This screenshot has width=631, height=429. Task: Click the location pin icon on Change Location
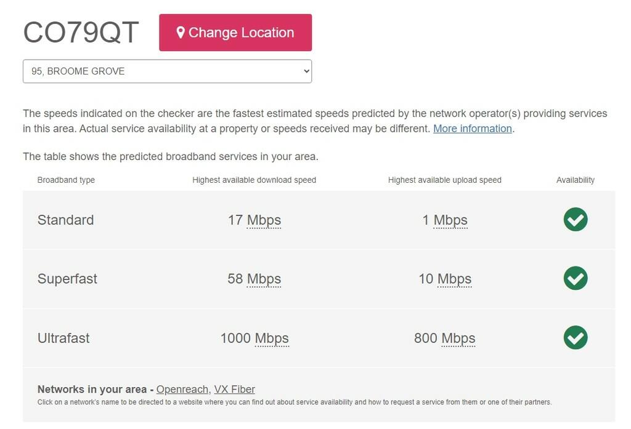181,32
